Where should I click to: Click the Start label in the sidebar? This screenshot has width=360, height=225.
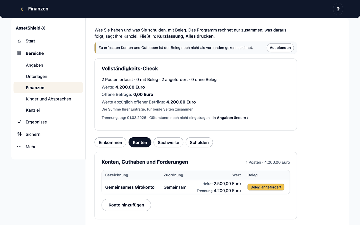[30, 41]
